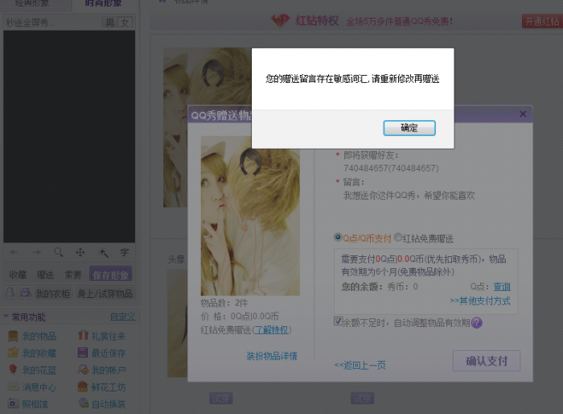The width and height of the screenshot is (563, 414).
Task: Collapse the 常用功能 section arrow
Action: pos(6,317)
